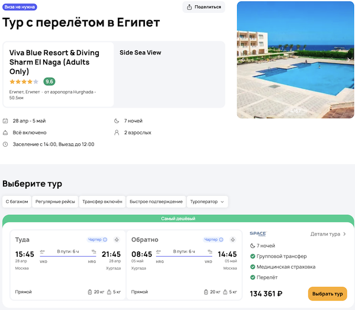Viewport: 355px width, 310px height.
Task: Open the Туроператор dropdown
Action: 207,202
